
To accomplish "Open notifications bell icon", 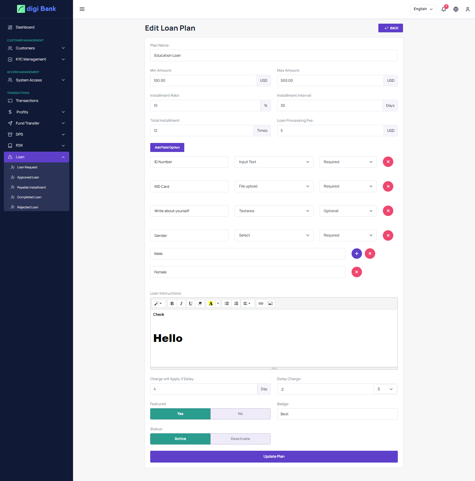I will [x=444, y=9].
